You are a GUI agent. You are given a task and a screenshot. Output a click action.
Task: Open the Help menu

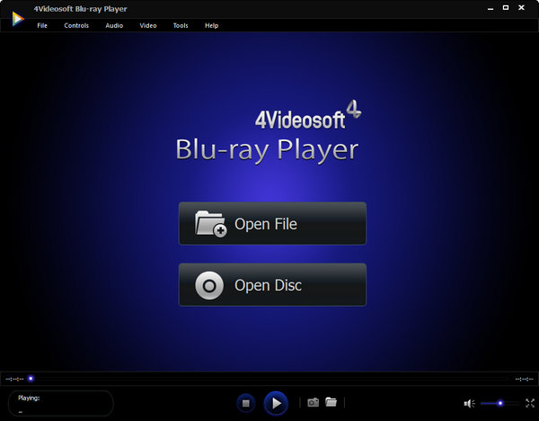(211, 25)
